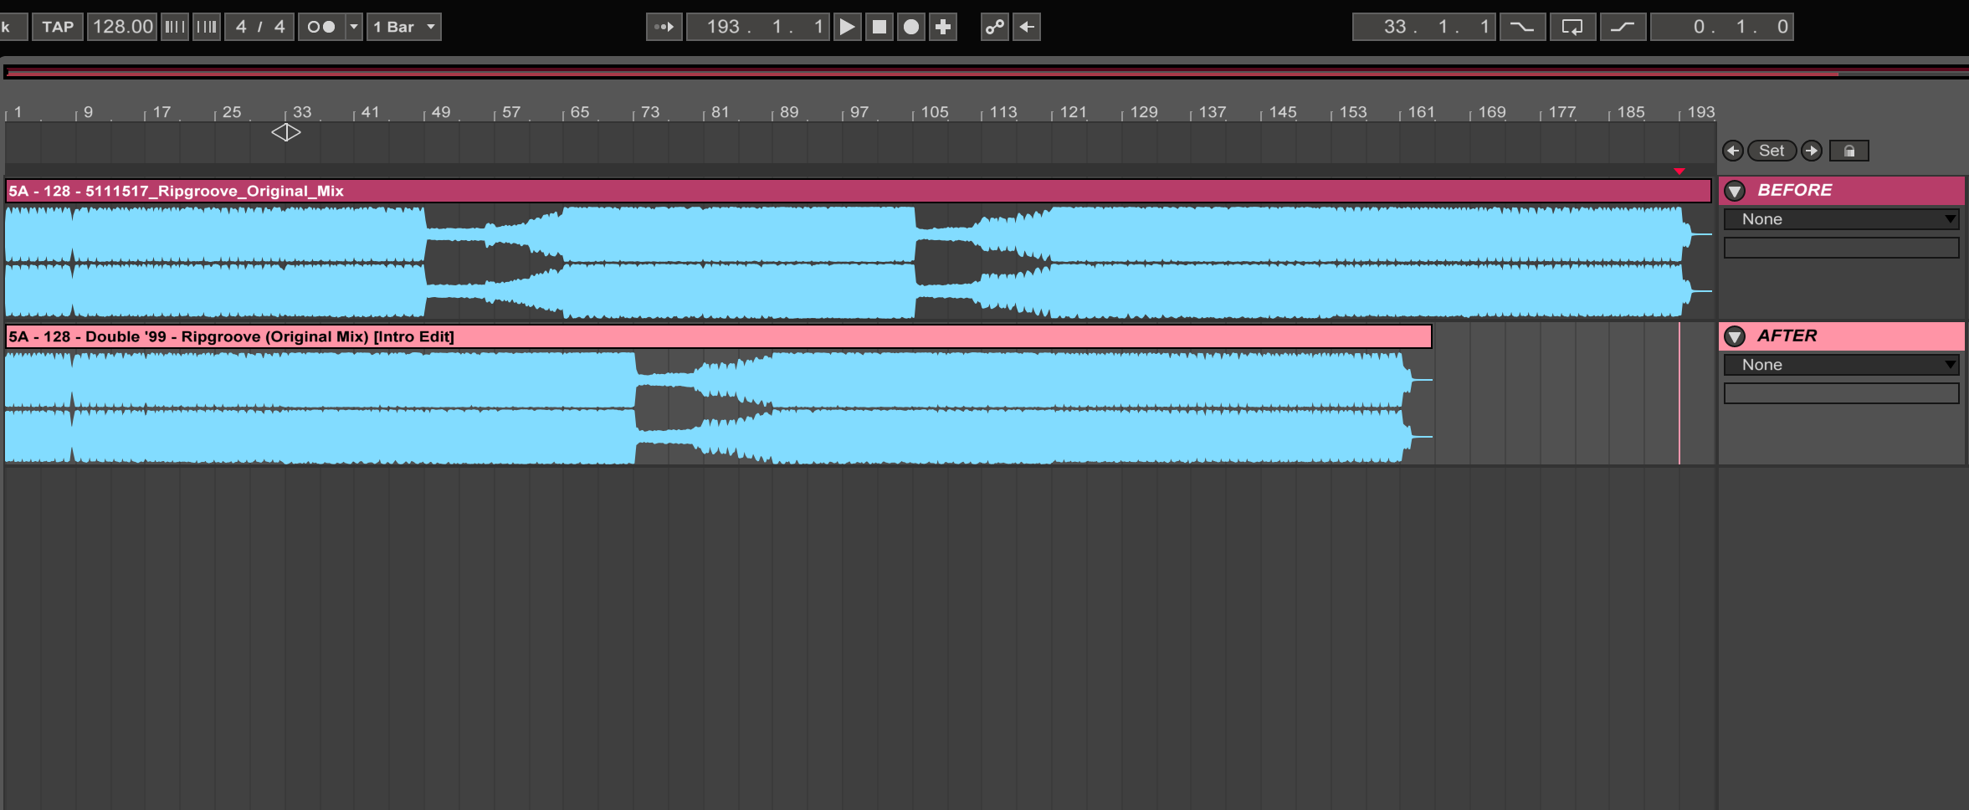Screen dimensions: 1969x810
Task: Open BEFORE track None device chooser
Action: (x=1841, y=219)
